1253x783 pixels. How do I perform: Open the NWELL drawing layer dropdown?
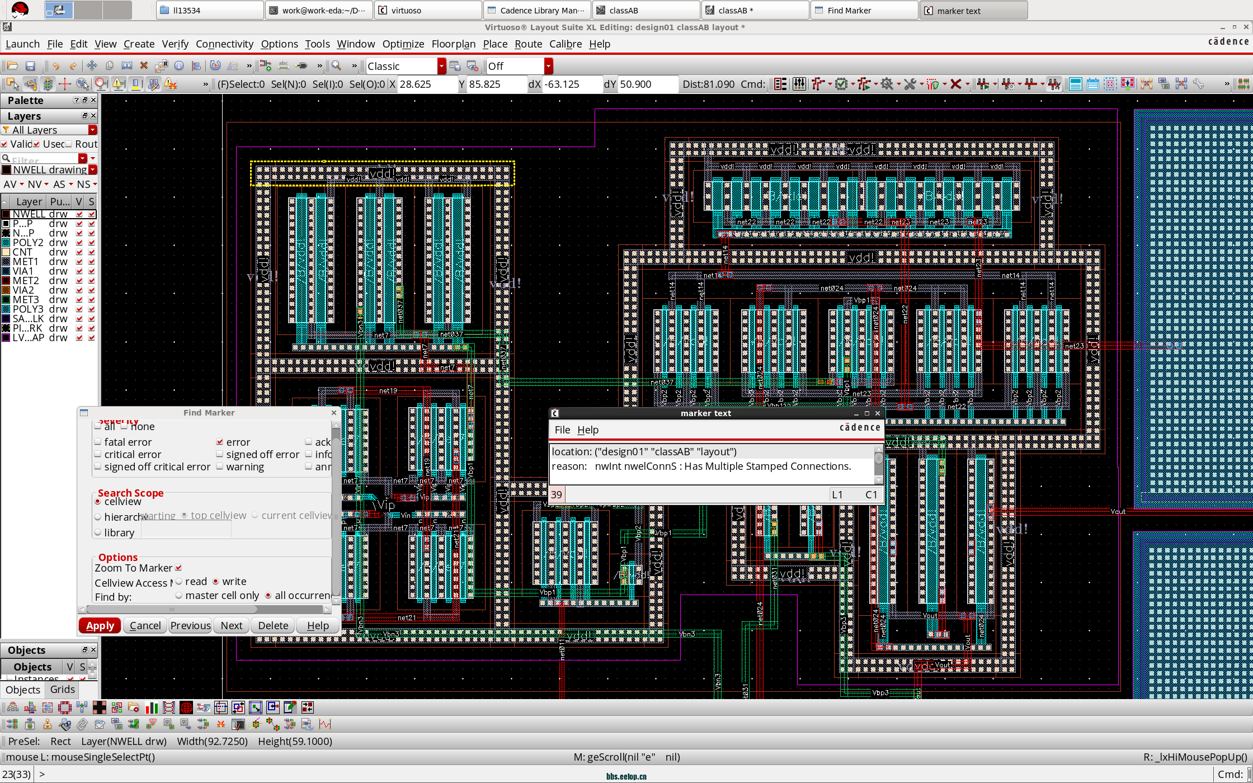pyautogui.click(x=93, y=169)
